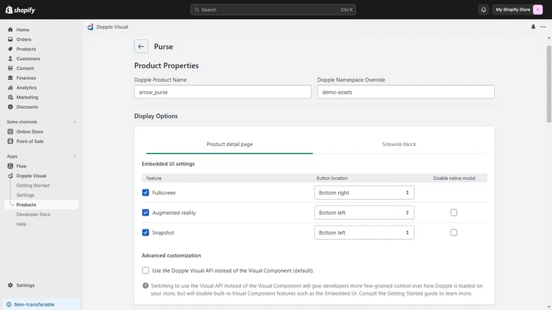Uncheck the Snapshot feature checkbox
Viewport: 552px width, 310px height.
pyautogui.click(x=146, y=233)
